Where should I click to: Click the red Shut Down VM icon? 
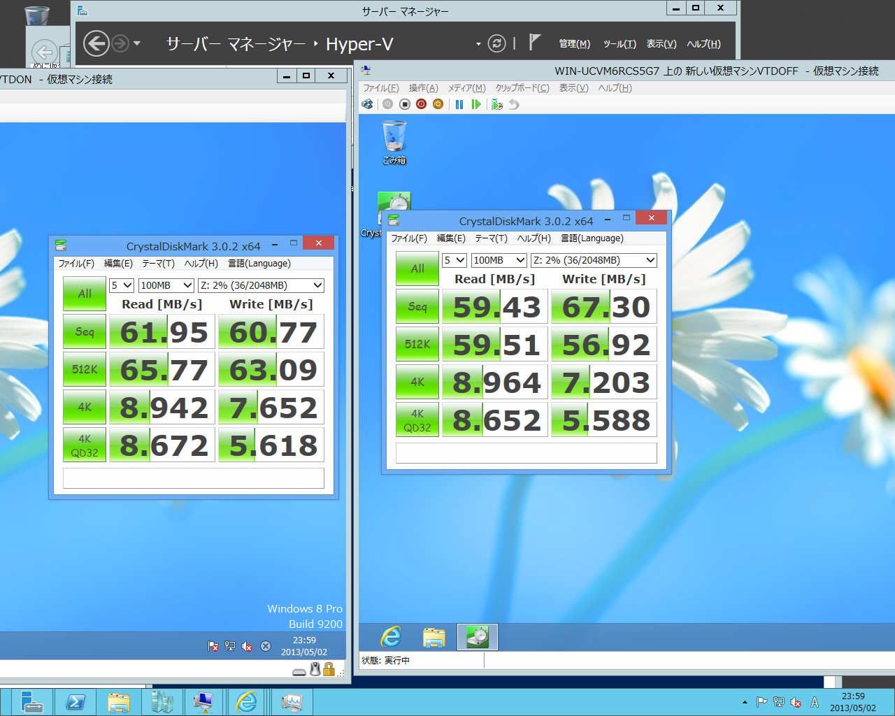coord(421,104)
